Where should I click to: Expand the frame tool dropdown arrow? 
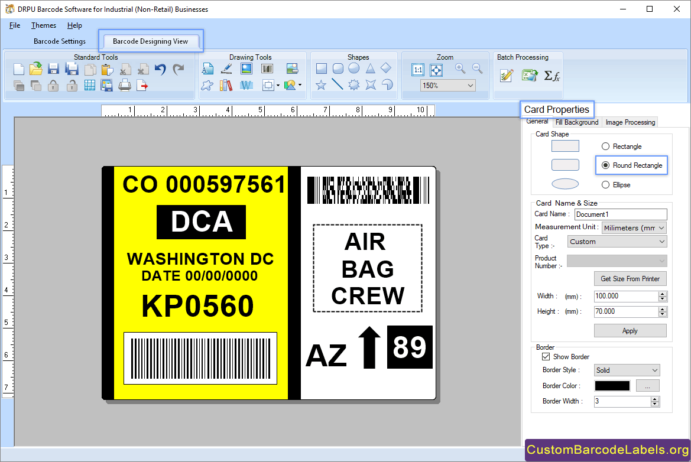(x=278, y=86)
